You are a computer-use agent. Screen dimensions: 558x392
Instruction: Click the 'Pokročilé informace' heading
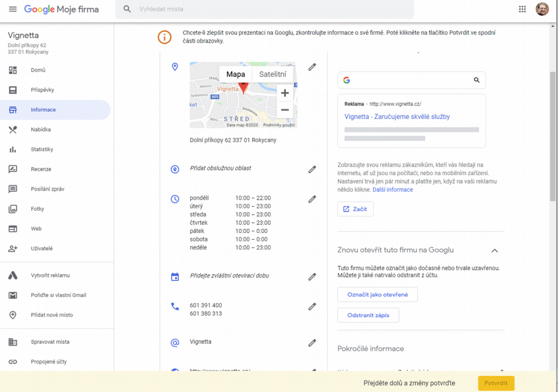click(370, 348)
